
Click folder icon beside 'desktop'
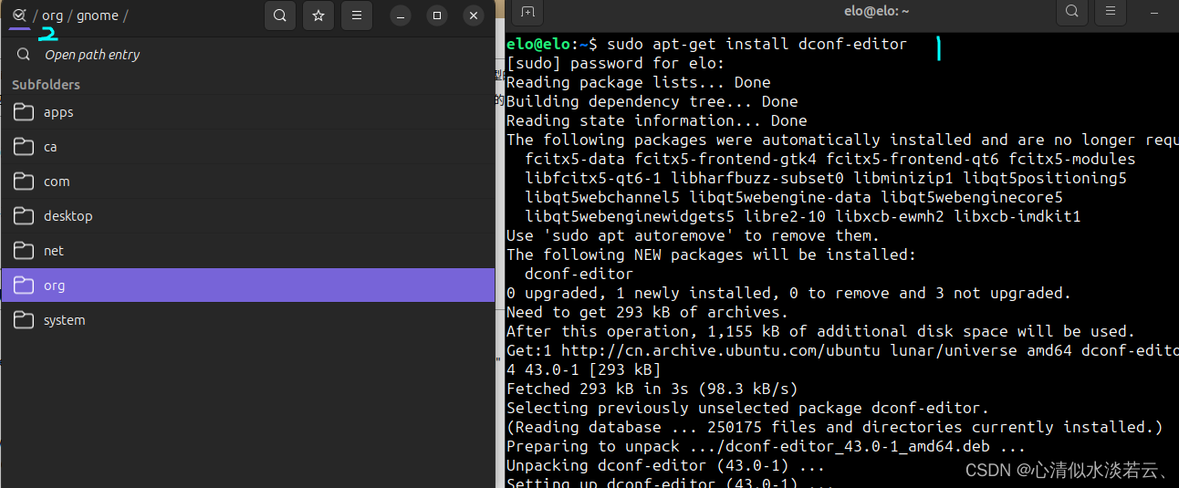pyautogui.click(x=24, y=216)
